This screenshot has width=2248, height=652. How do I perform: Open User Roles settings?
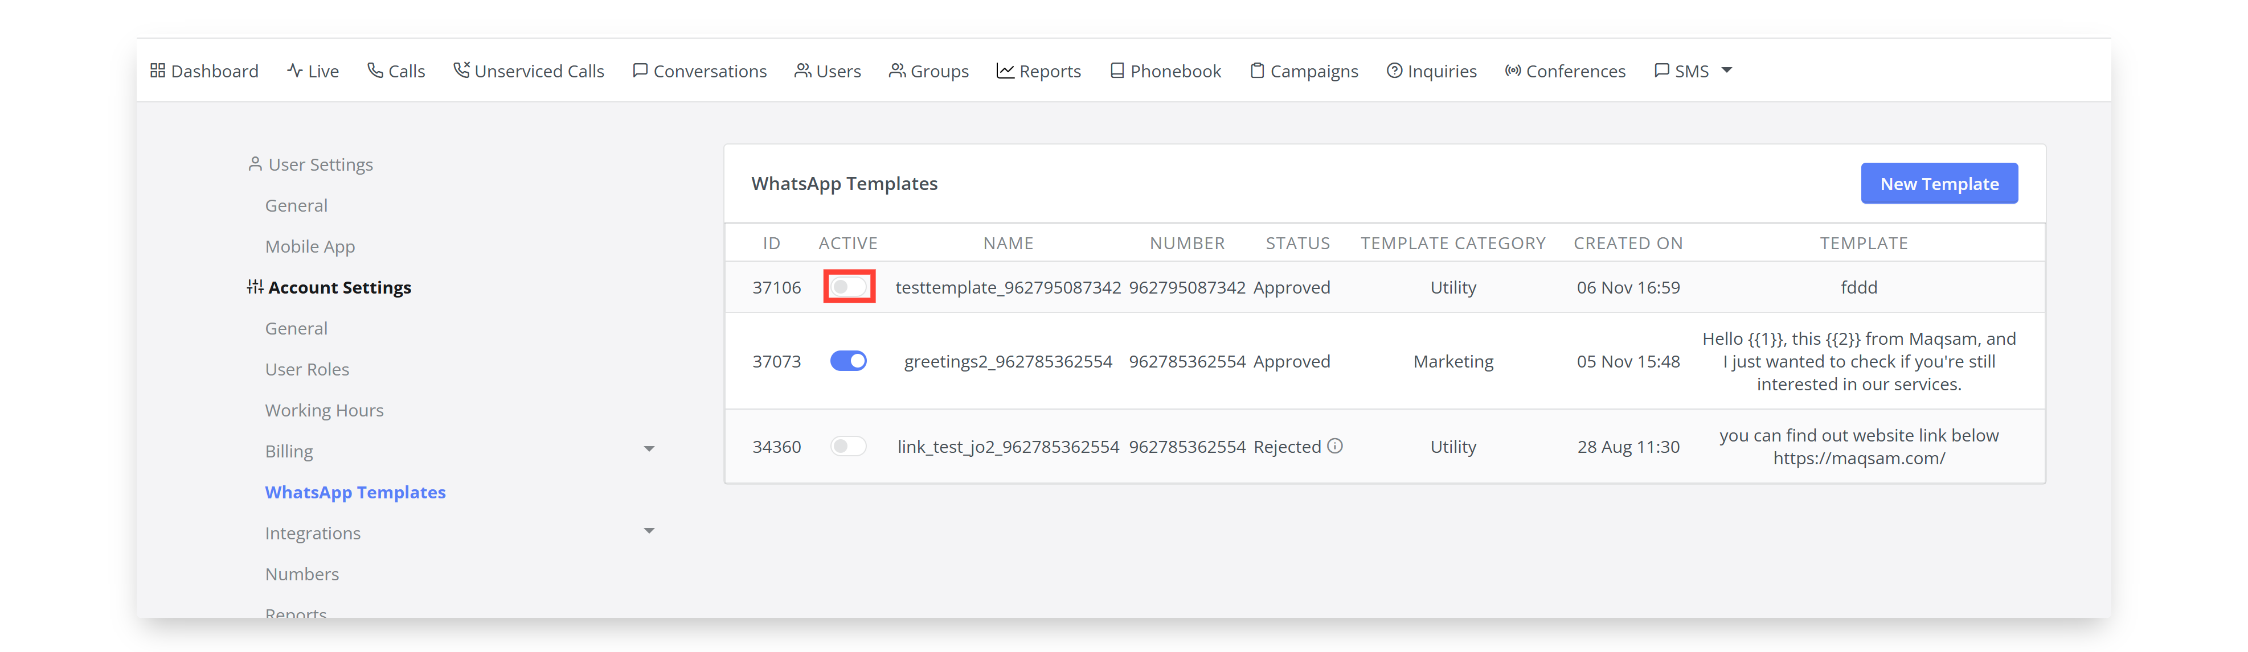pos(307,370)
